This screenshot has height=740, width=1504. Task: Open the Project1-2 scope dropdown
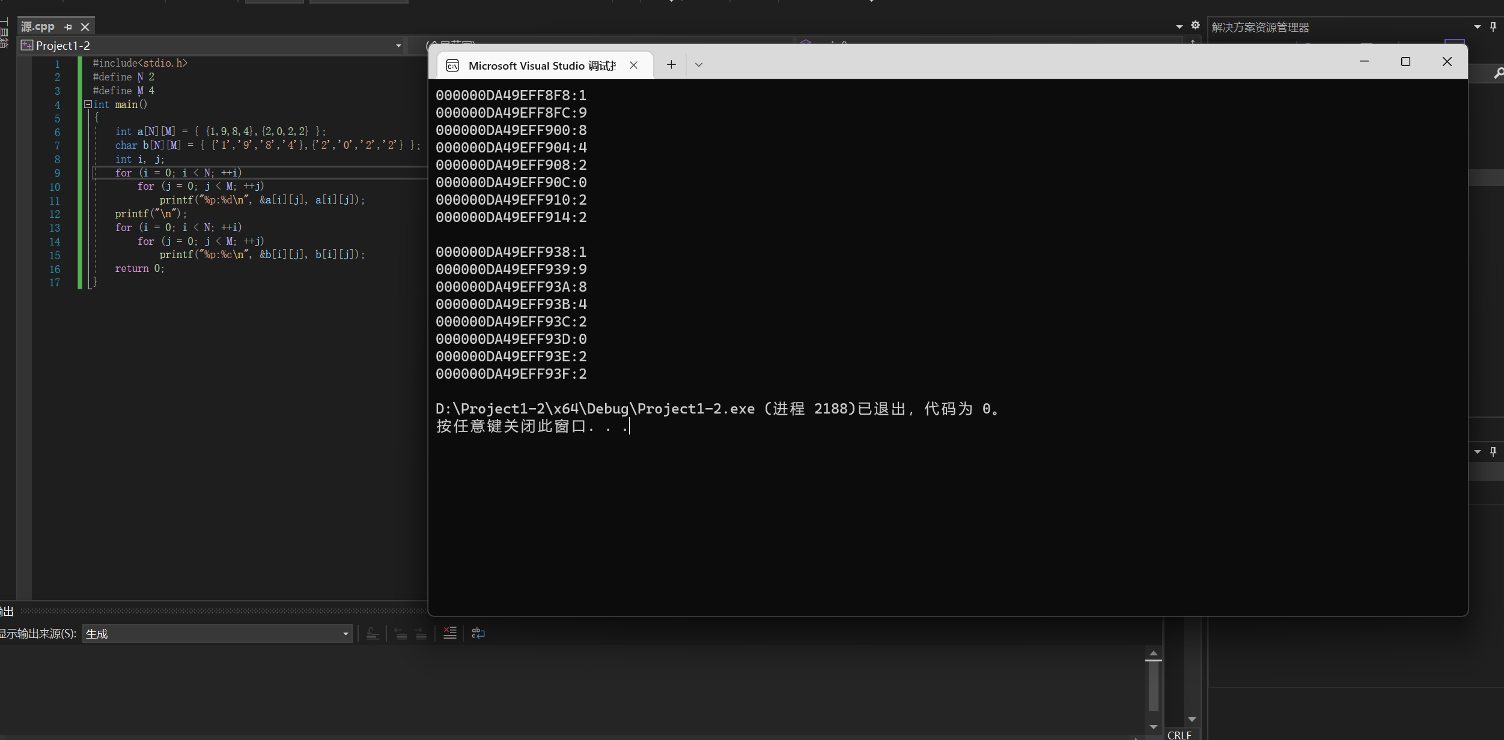(398, 46)
